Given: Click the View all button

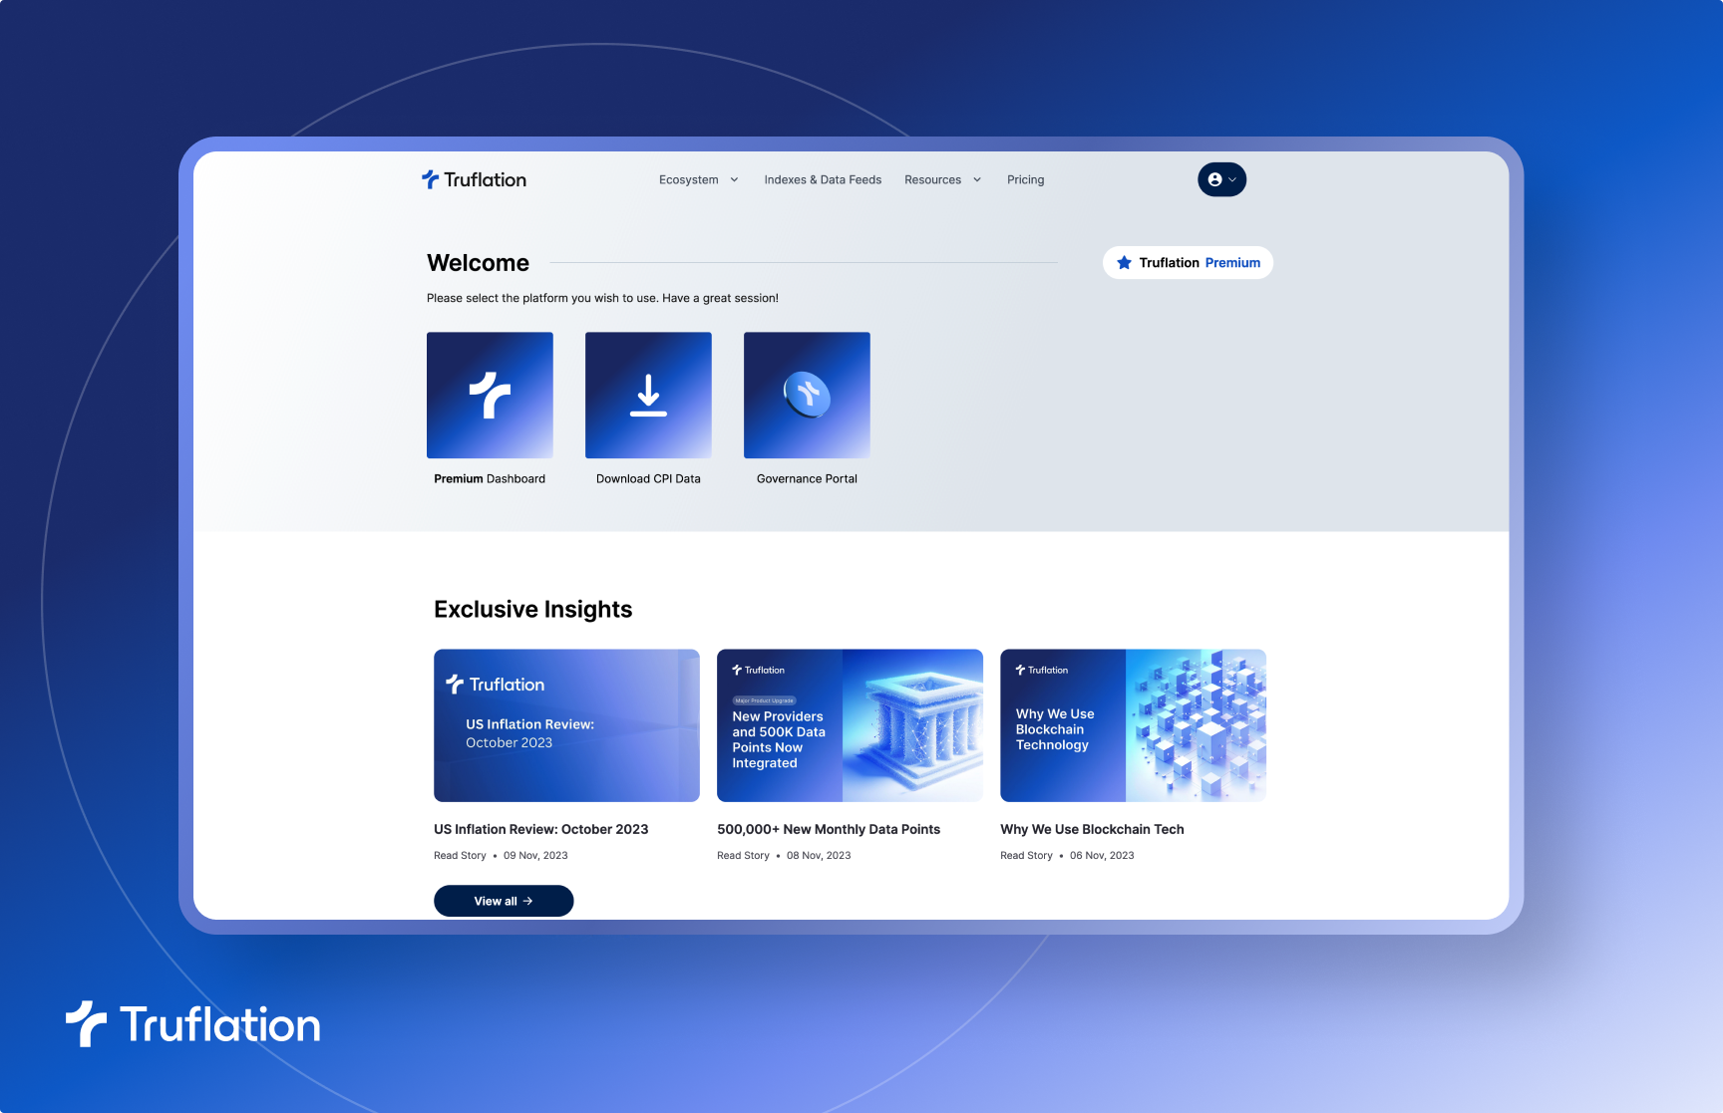Looking at the screenshot, I should tap(504, 901).
